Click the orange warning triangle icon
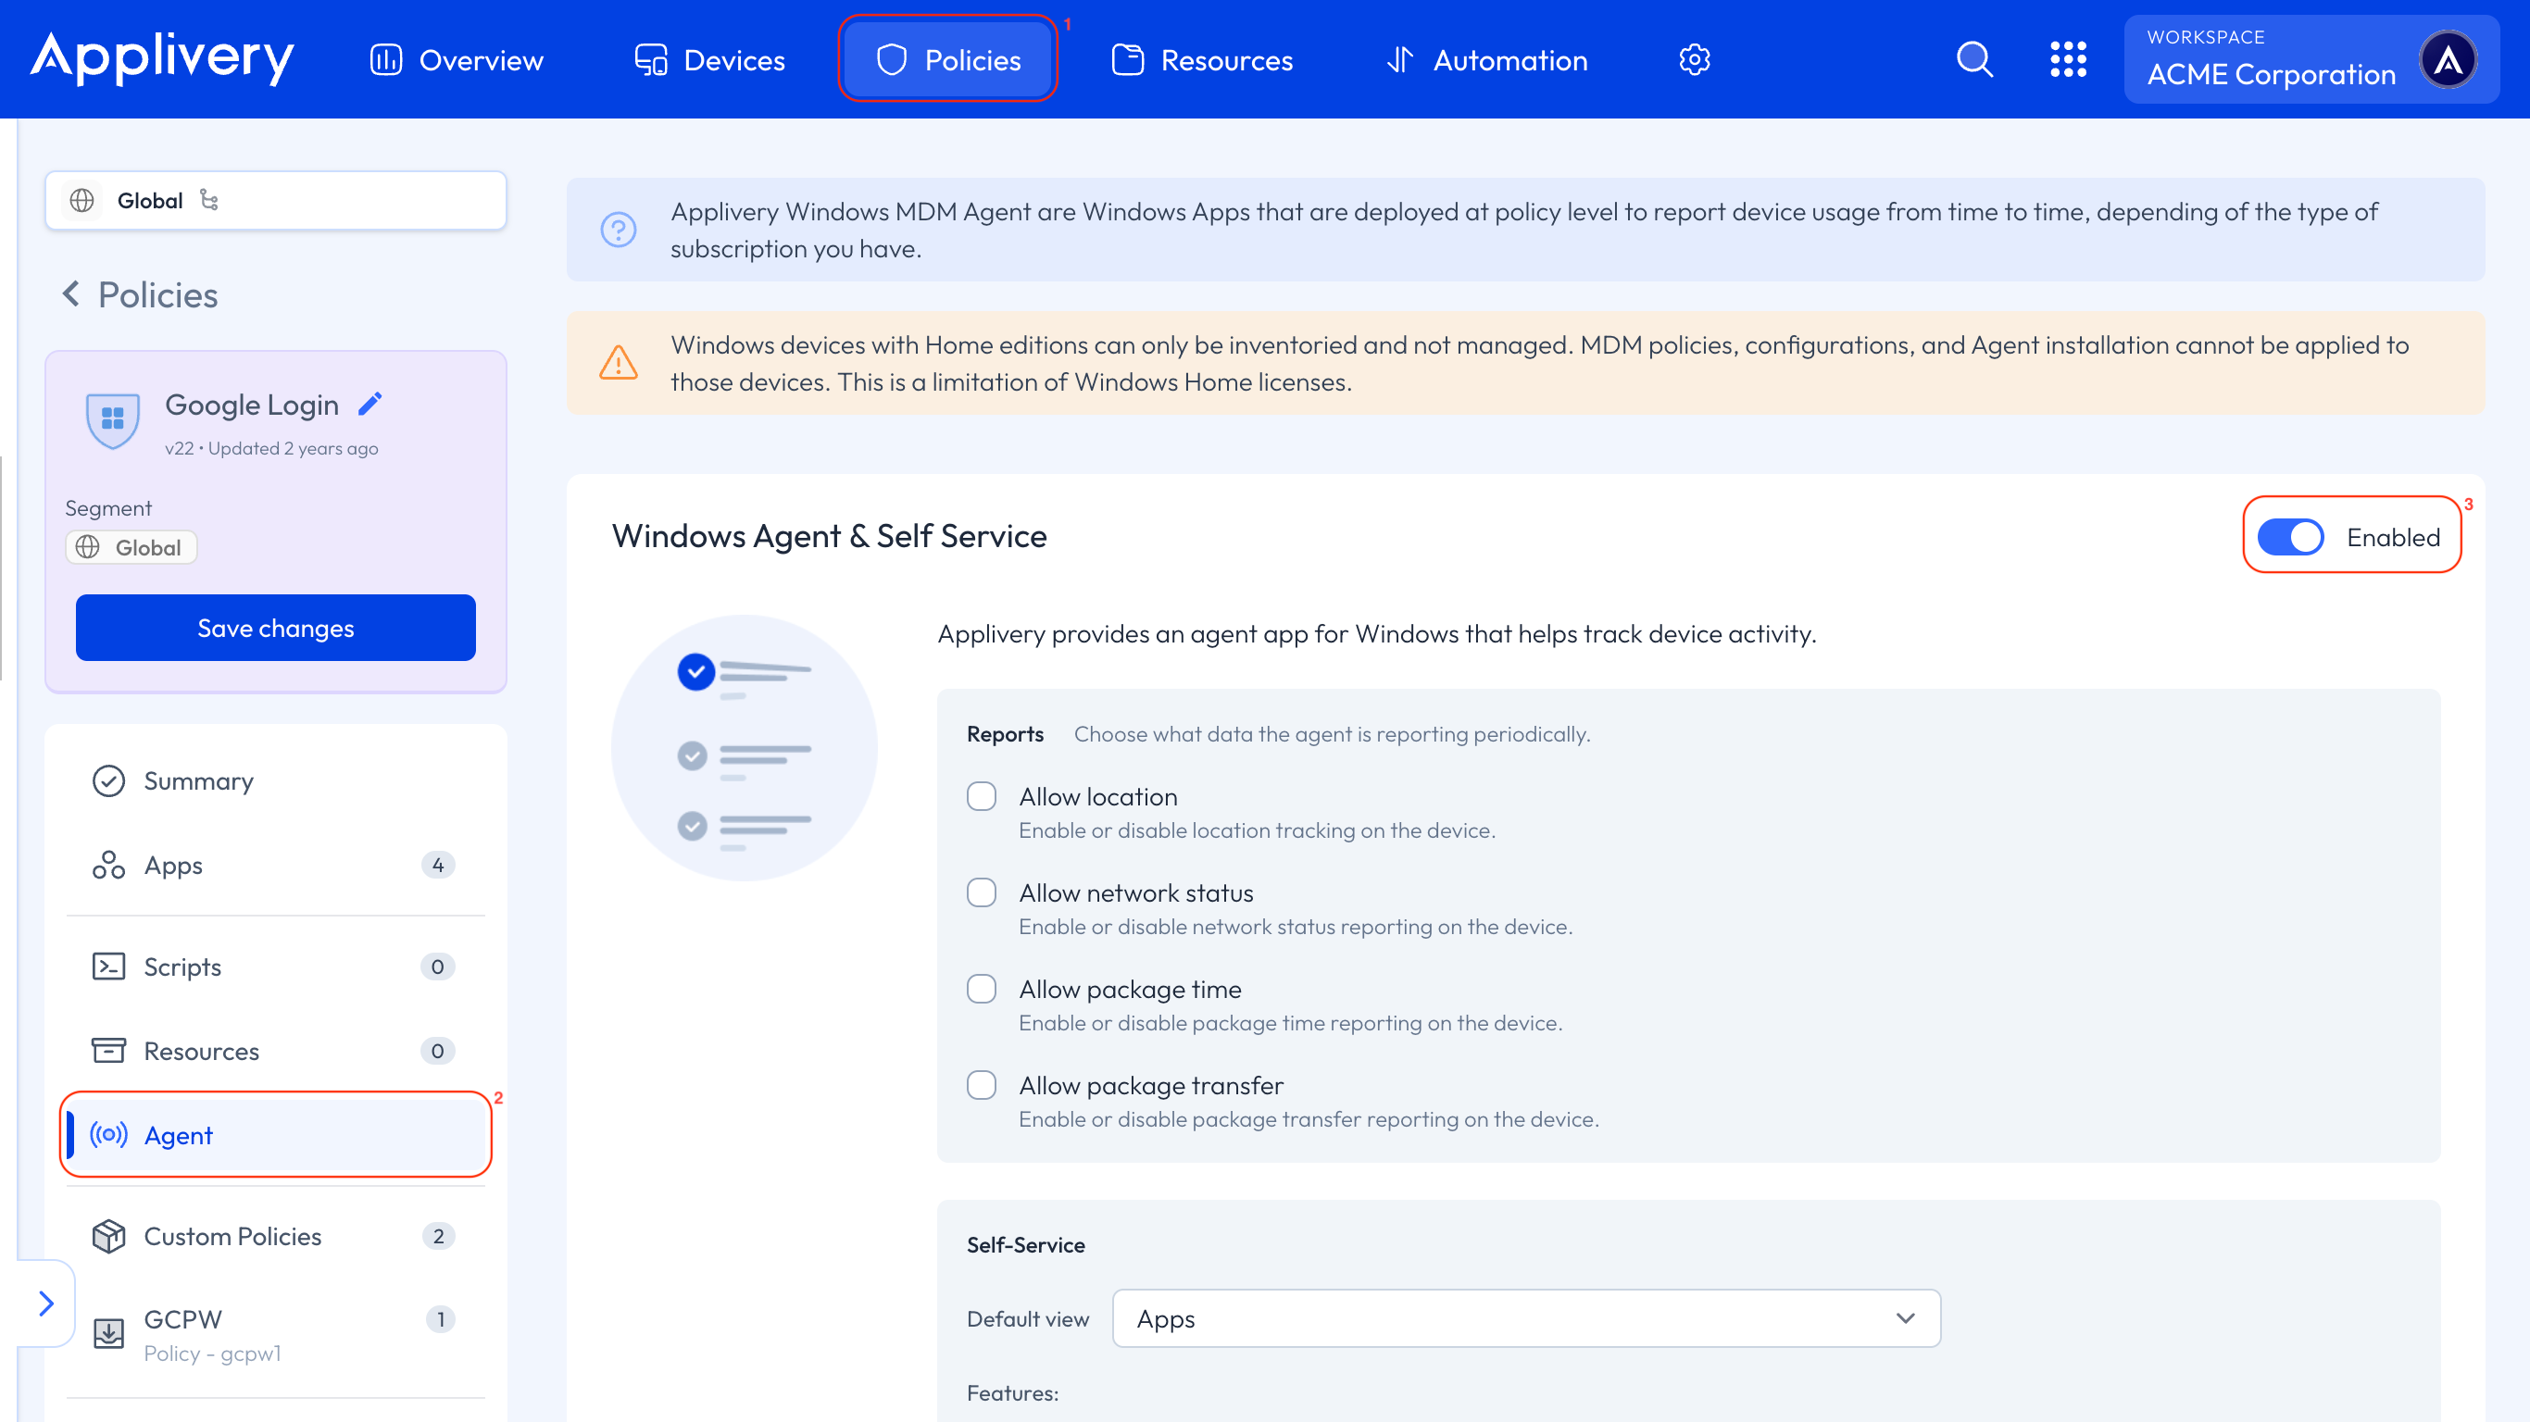The height and width of the screenshot is (1422, 2530). click(x=618, y=363)
